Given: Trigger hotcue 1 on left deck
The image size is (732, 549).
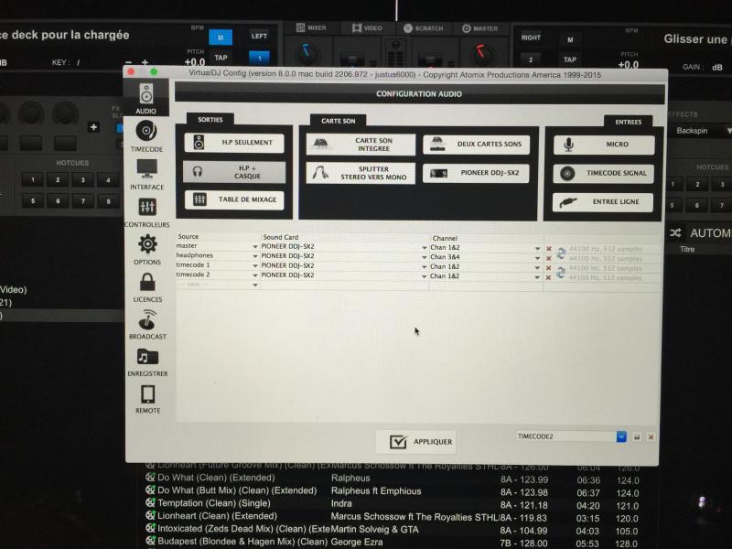Looking at the screenshot, I should point(33,179).
